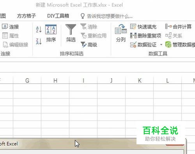Switch to the DIY工具箱 tab
The width and height of the screenshot is (195, 154).
point(58,16)
